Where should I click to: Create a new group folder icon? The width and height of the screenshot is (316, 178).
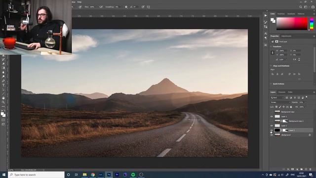(x=302, y=169)
